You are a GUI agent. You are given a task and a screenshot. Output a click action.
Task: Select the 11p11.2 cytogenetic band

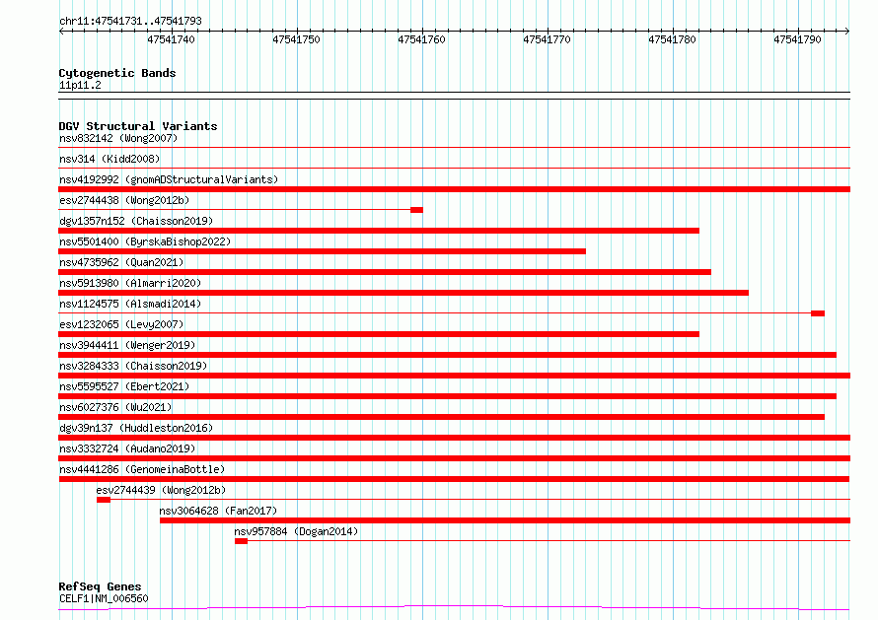pos(80,85)
